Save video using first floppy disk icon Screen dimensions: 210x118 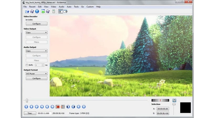32,11
